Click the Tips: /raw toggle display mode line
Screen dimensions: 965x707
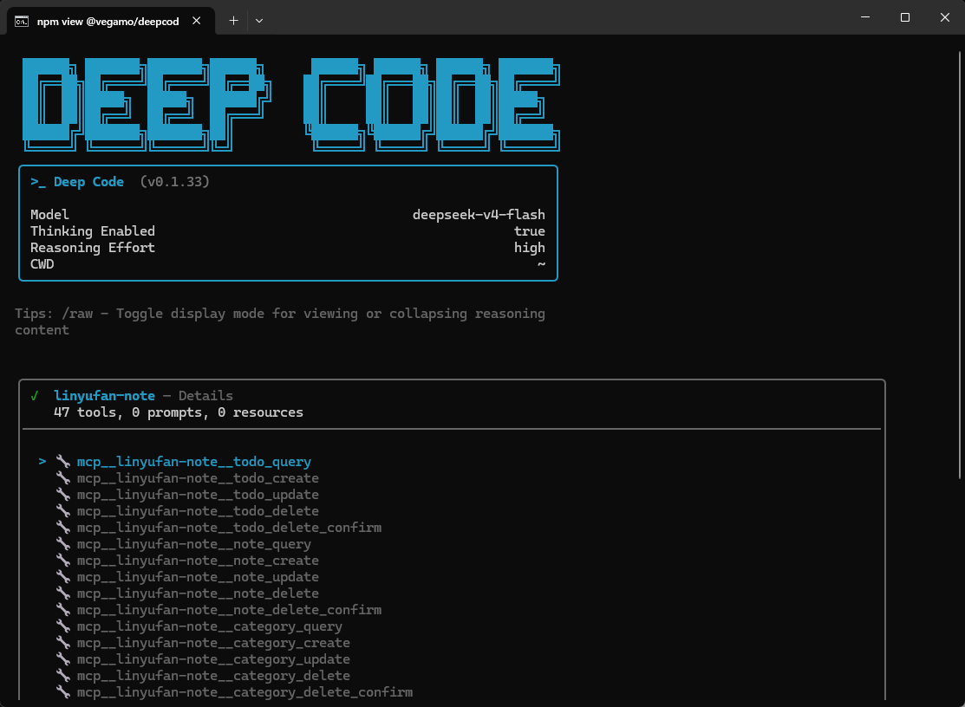coord(279,321)
